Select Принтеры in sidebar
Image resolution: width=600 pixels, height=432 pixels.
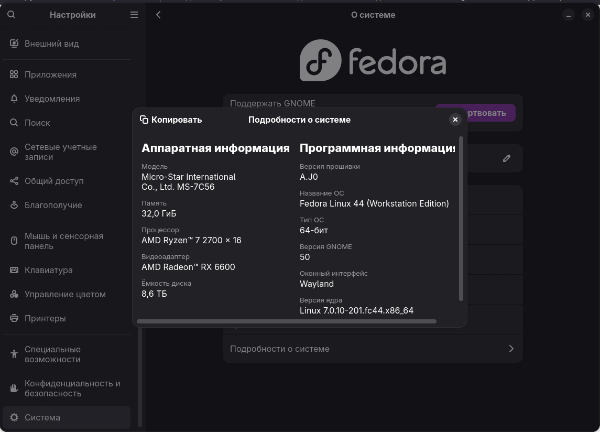coord(67,319)
